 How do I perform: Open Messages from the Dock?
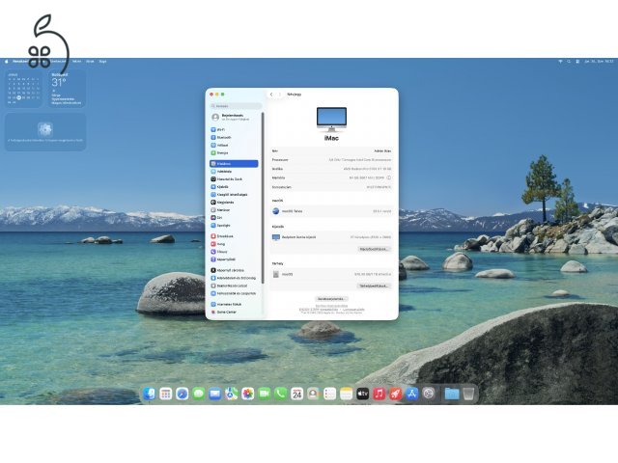(198, 394)
